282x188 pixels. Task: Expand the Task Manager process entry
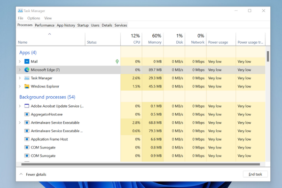click(20, 78)
